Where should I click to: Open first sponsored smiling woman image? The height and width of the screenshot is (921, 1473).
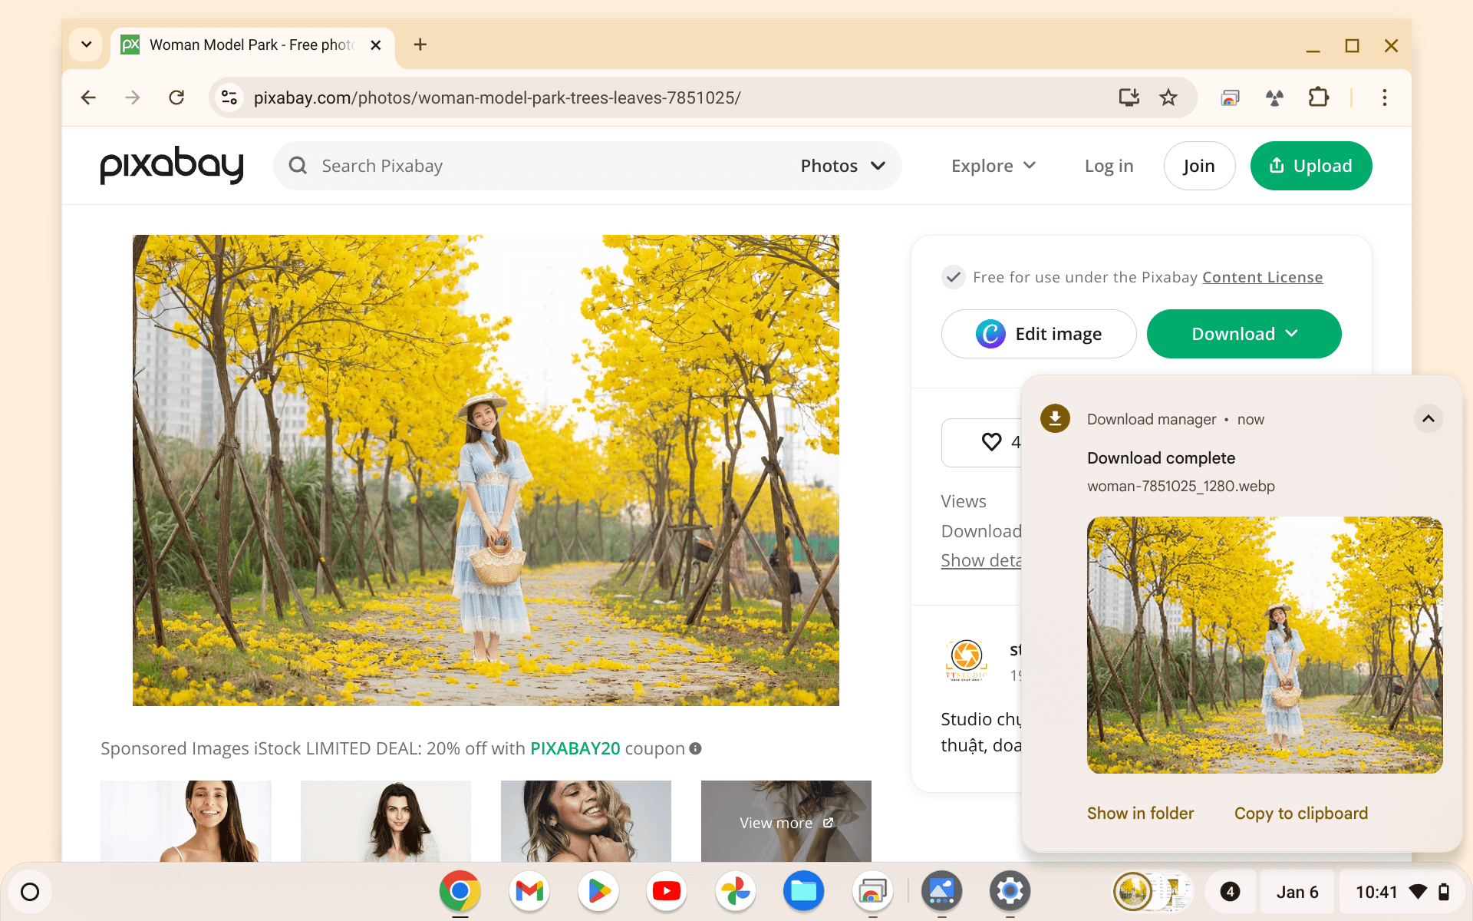186,820
